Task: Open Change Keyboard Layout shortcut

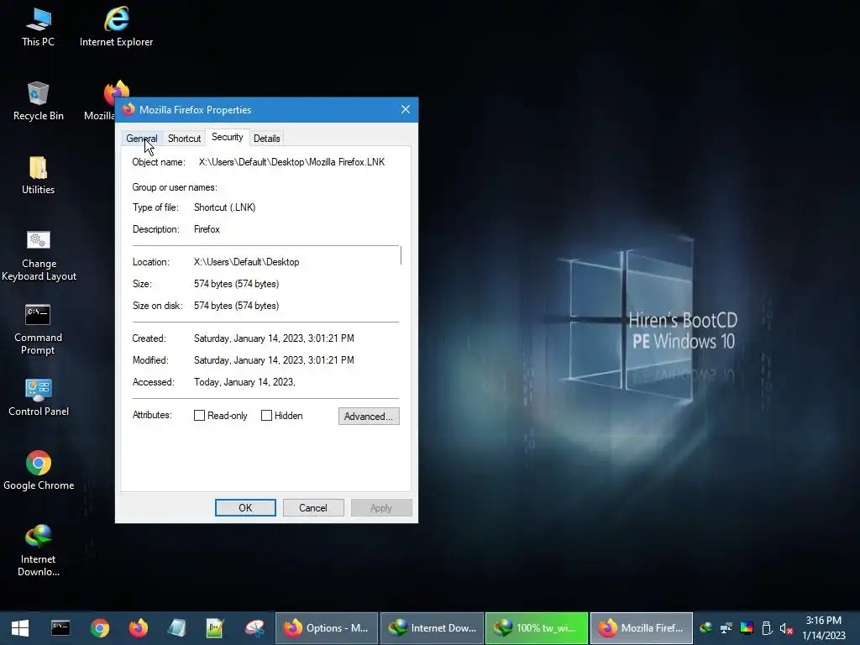Action: [39, 255]
